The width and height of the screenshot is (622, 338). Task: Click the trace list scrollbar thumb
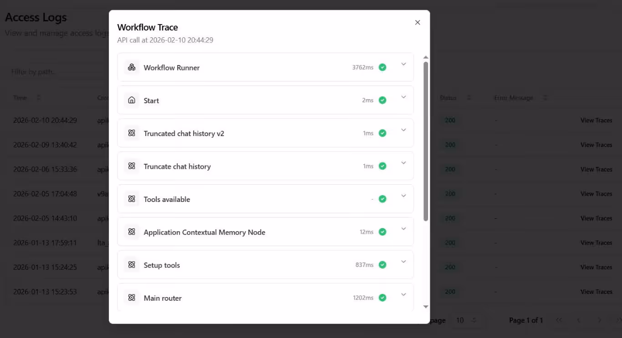(426, 141)
